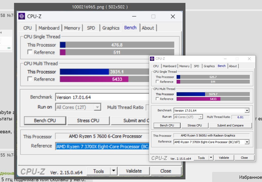Click 476.8 single thread bar in large image
This screenshot has height=182, width=262.
[x=117, y=45]
